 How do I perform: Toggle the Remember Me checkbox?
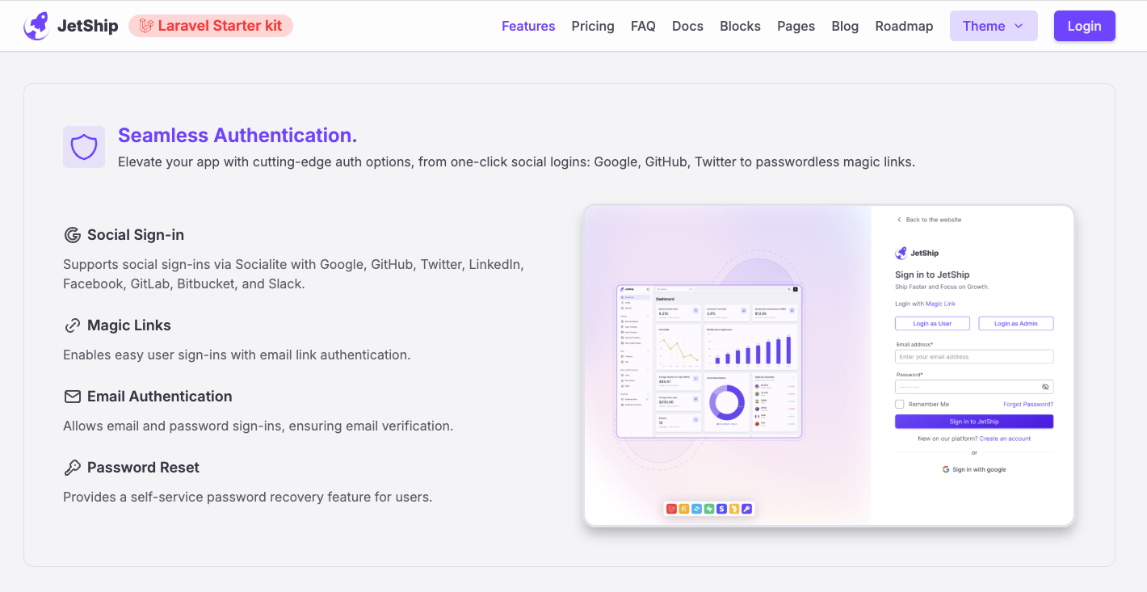click(x=899, y=404)
